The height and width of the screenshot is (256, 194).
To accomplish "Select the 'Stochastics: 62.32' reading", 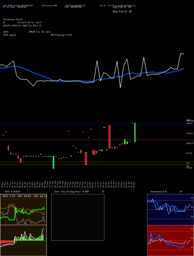I will [12, 20].
